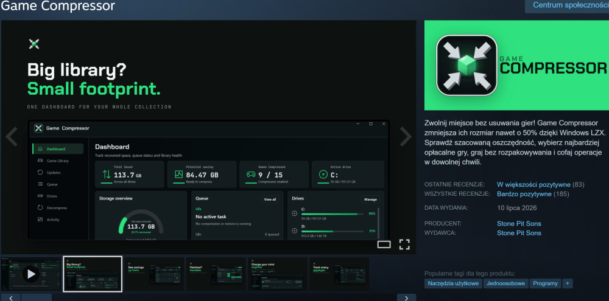
Task: Select Game Library in the preview sidebar
Action: point(58,161)
